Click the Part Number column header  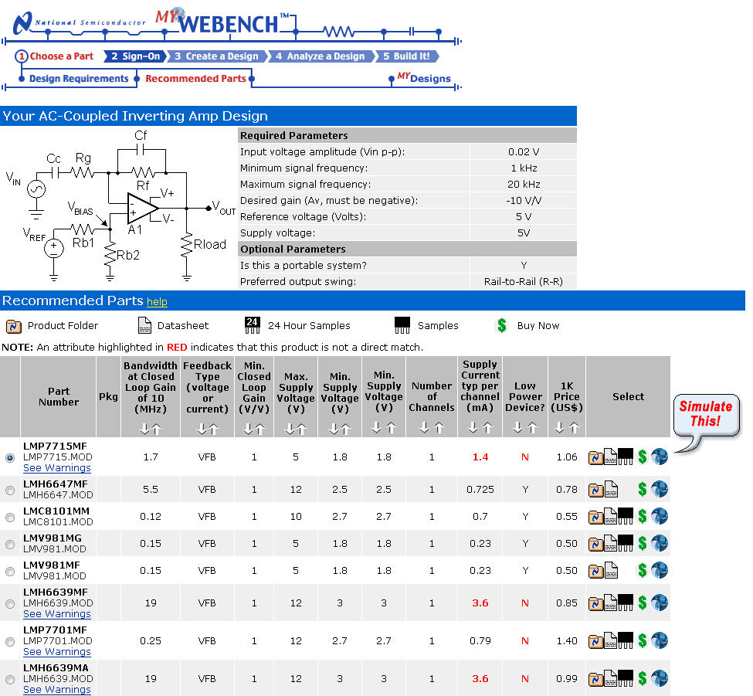(x=59, y=397)
